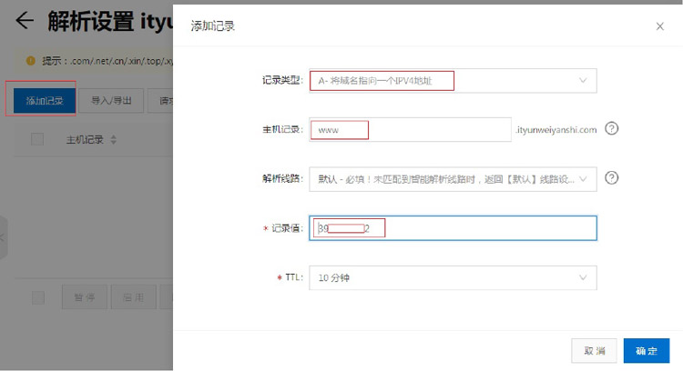Click the 暂停 button

(85, 297)
